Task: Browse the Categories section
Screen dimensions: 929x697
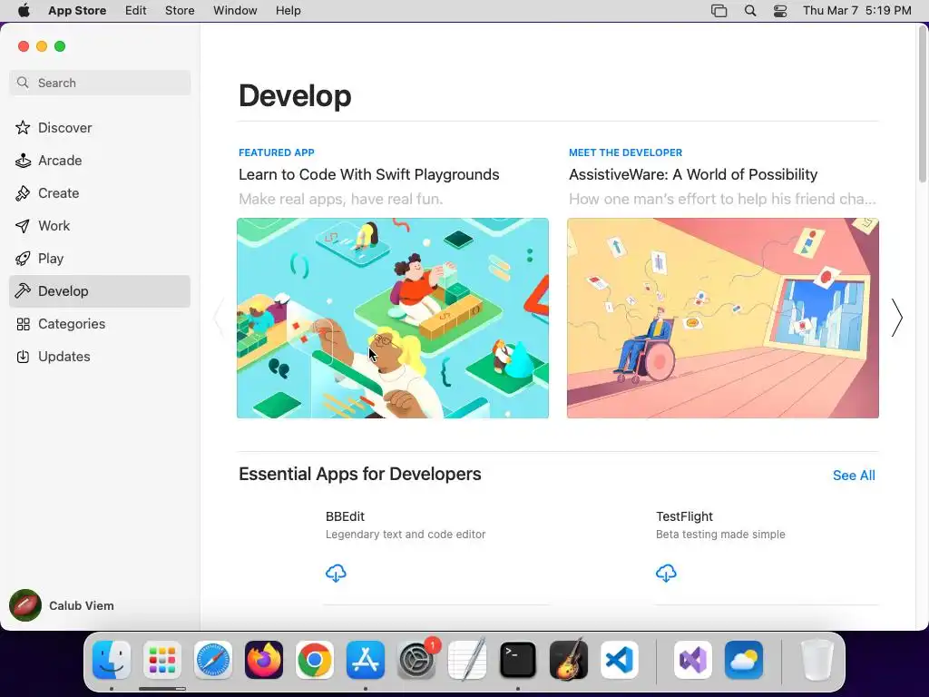Action: tap(100, 324)
